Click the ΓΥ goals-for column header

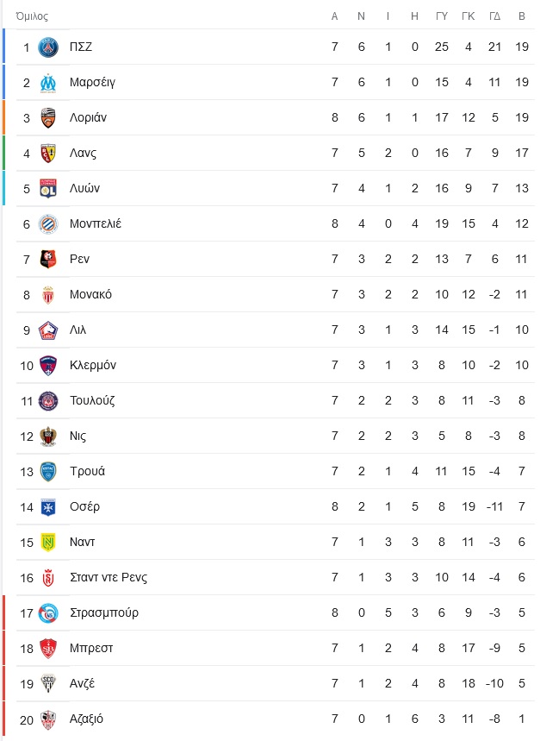coord(442,16)
